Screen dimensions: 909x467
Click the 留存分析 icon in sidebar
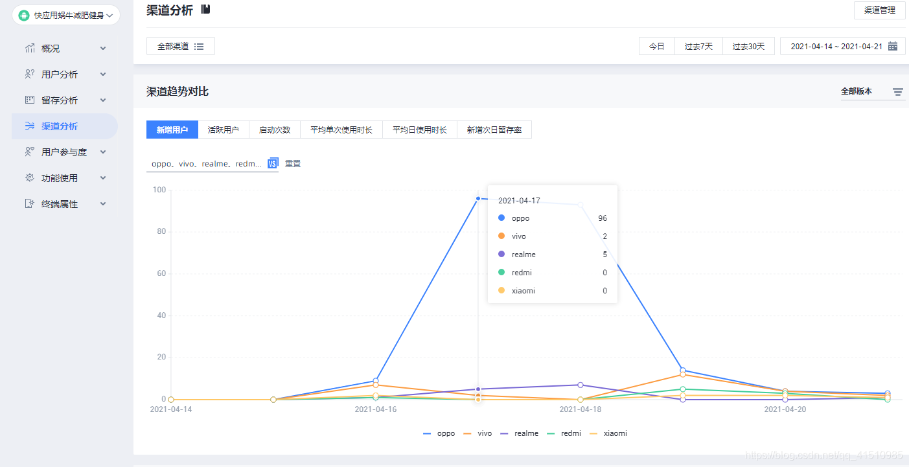(x=30, y=100)
